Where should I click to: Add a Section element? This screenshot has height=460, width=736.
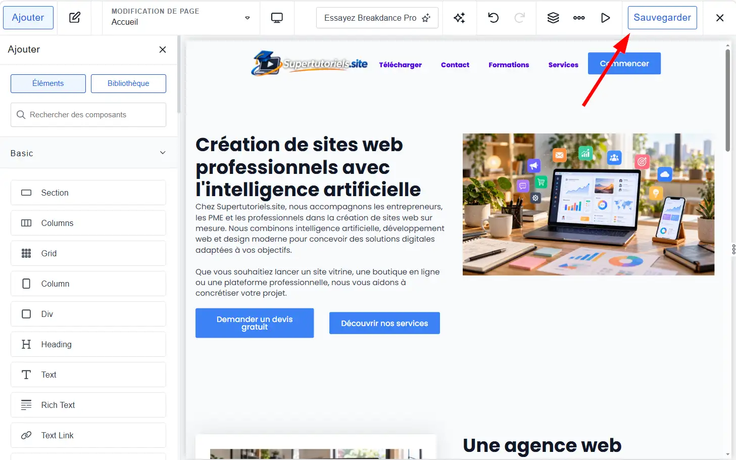coord(88,193)
